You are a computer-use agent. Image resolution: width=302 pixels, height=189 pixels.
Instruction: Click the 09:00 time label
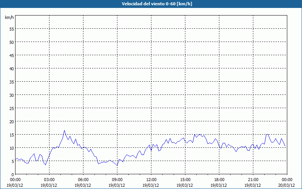pos(117,180)
